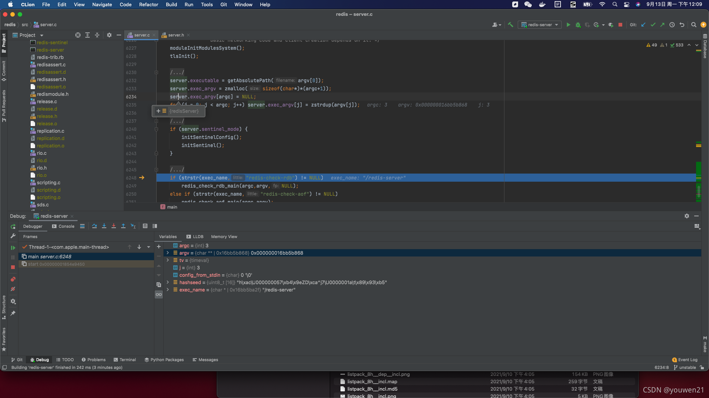This screenshot has height=398, width=709.
Task: Click macOS Spotlight search icon
Action: [614, 4]
